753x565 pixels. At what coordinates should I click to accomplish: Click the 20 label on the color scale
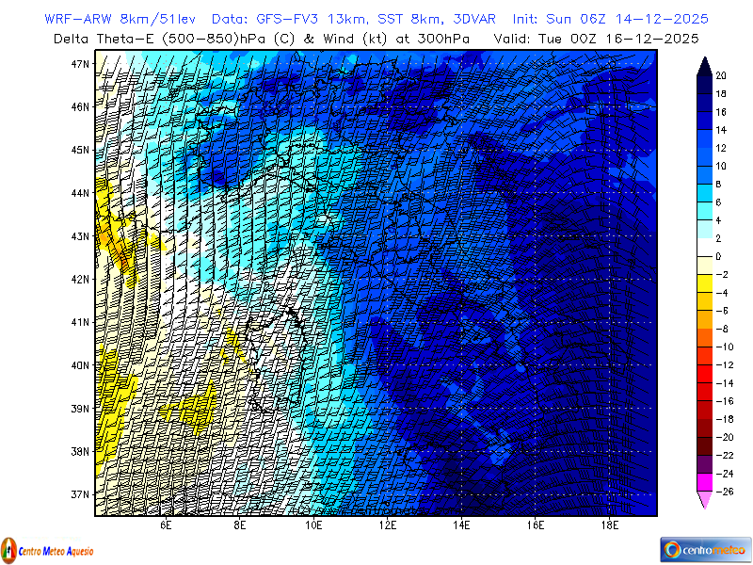[720, 75]
